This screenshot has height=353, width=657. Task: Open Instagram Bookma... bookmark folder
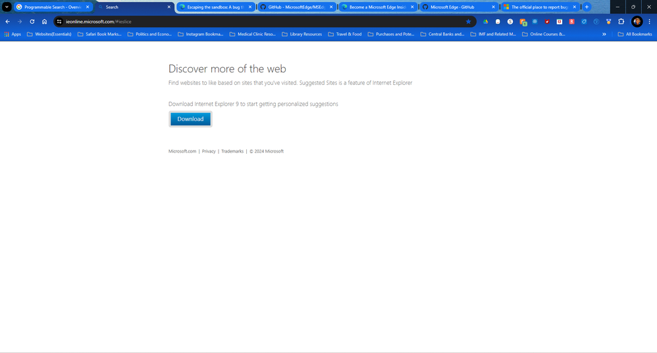pyautogui.click(x=200, y=34)
